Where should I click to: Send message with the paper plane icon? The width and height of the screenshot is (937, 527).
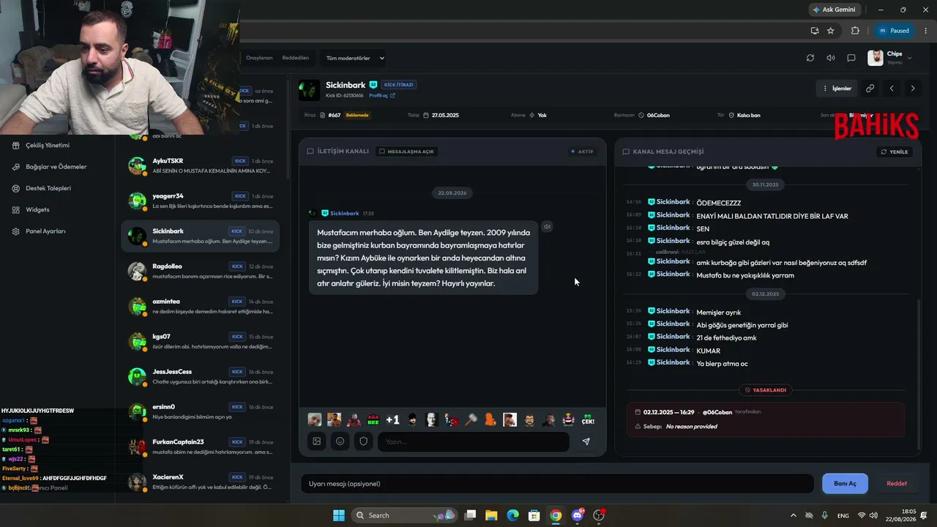[586, 441]
